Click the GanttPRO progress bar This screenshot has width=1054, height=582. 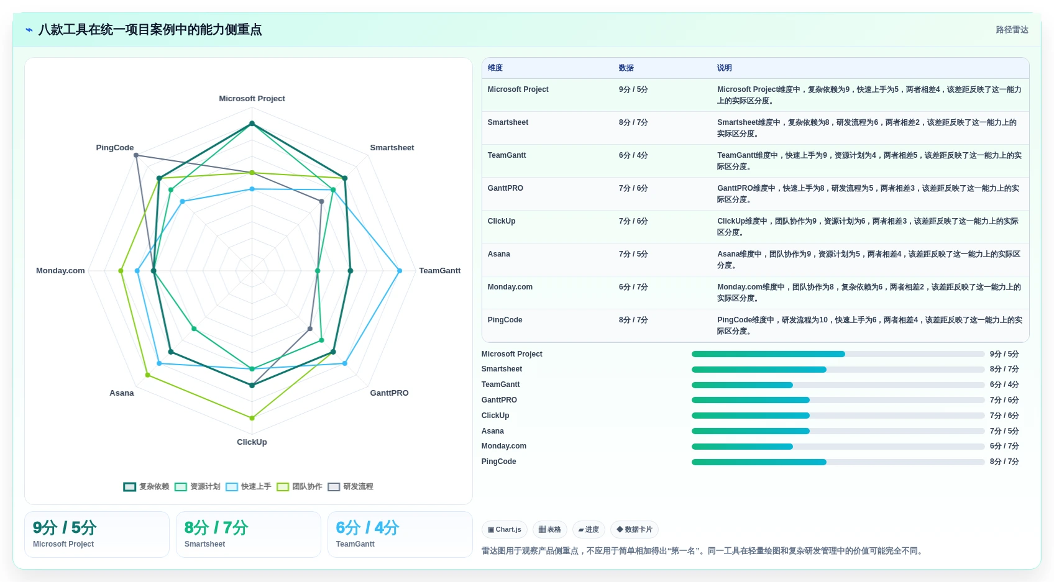tap(838, 400)
